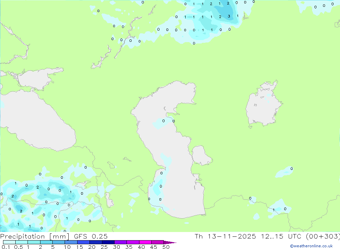Click the purple over-50 arrow of legend
This screenshot has width=340, height=249.
170,243
